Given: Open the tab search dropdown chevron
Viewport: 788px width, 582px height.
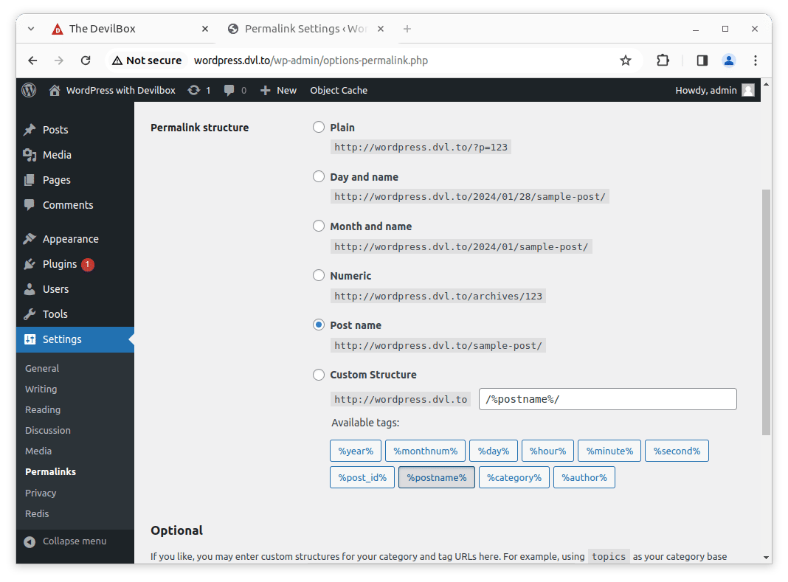Looking at the screenshot, I should tap(31, 29).
